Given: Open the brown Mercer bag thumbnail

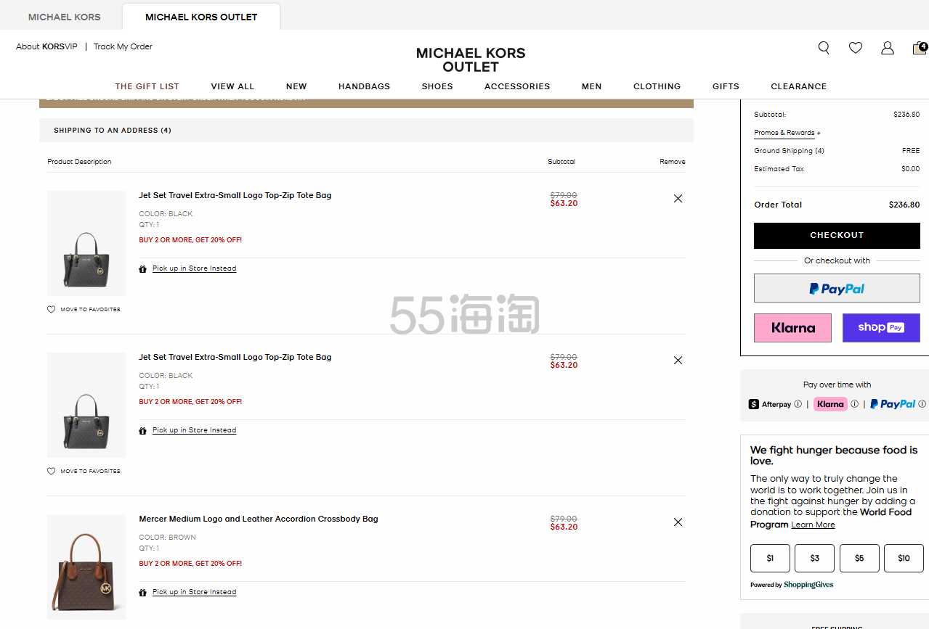Looking at the screenshot, I should 86,567.
